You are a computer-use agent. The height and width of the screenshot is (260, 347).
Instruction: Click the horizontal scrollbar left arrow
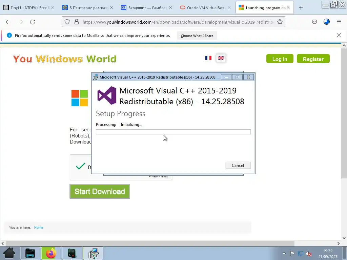pyautogui.click(x=3, y=243)
